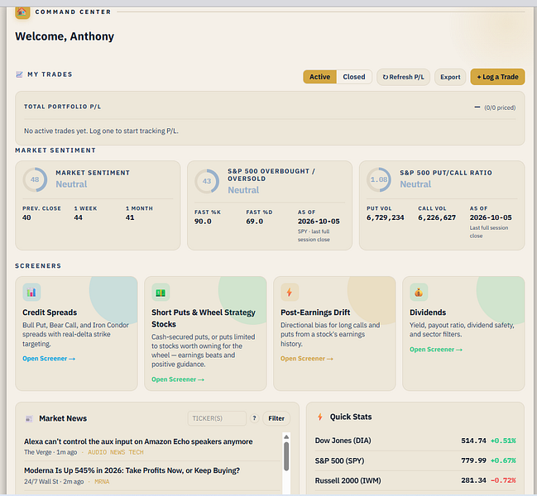
Task: Click the Dividends money bag icon
Action: tap(419, 292)
